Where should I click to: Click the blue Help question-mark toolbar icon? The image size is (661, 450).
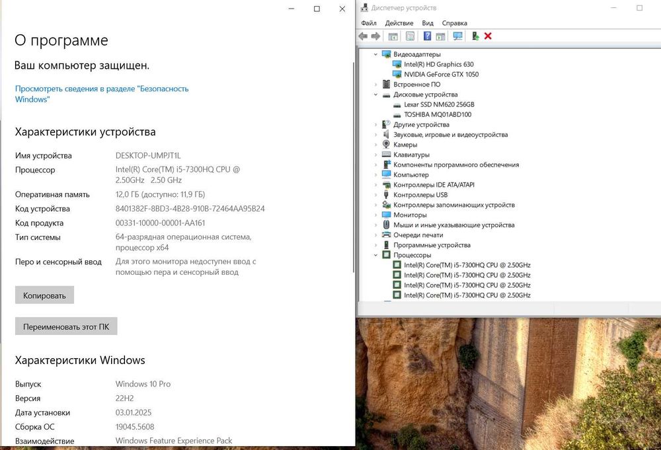point(427,36)
